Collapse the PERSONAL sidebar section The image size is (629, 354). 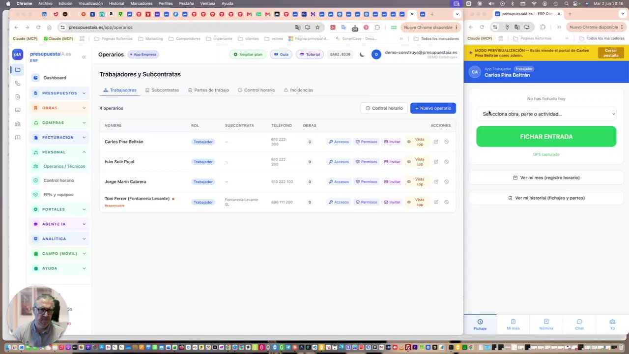pos(59,152)
